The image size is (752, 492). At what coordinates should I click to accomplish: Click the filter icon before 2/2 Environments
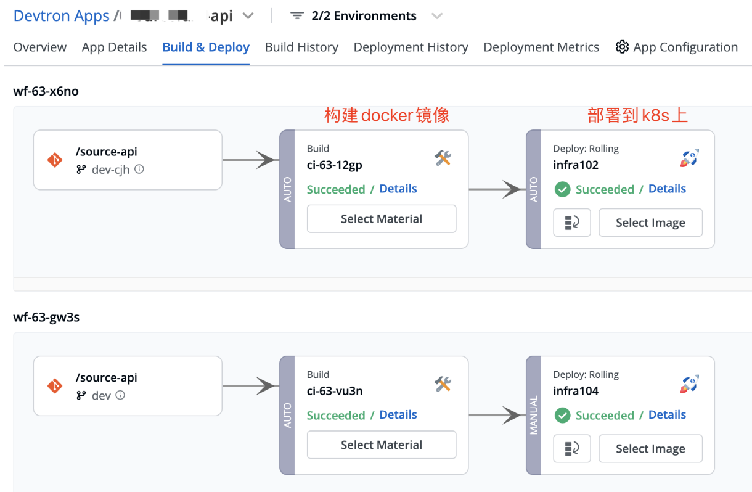coord(296,15)
